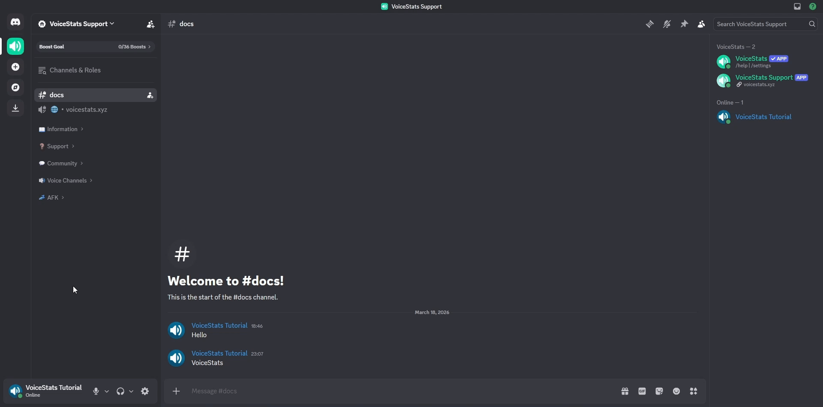This screenshot has height=407, width=823.
Task: Open the GIF picker
Action: [x=642, y=391]
